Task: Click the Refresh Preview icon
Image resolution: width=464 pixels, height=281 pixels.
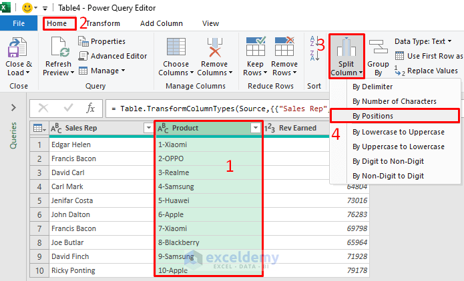Action: click(60, 47)
